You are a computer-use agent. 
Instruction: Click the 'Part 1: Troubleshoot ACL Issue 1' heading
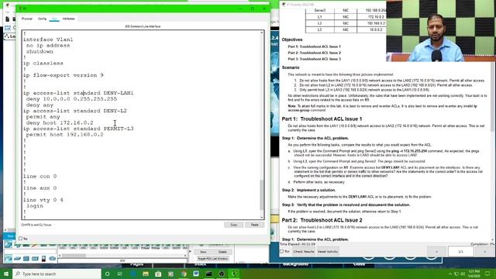tap(322, 119)
